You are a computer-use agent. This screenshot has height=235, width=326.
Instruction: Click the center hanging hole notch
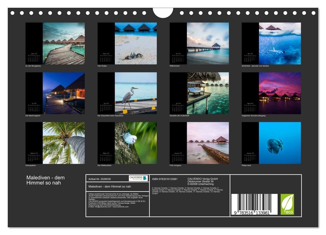coord(163,12)
